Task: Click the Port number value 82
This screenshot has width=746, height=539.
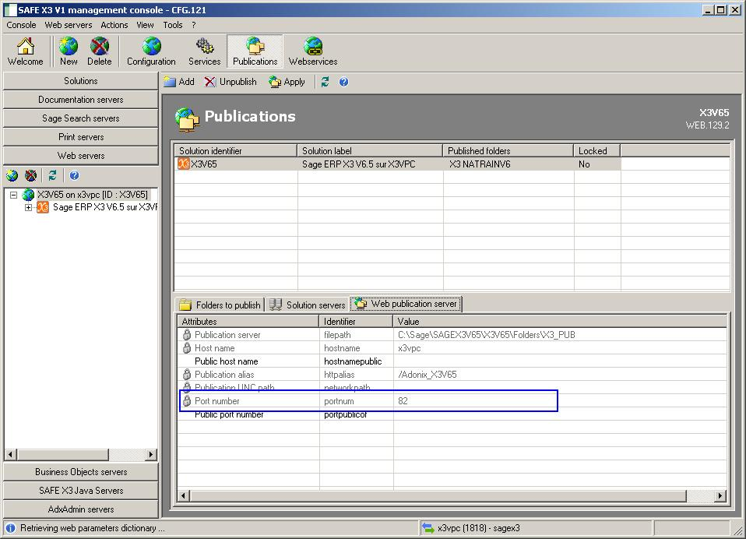Action: pyautogui.click(x=403, y=401)
